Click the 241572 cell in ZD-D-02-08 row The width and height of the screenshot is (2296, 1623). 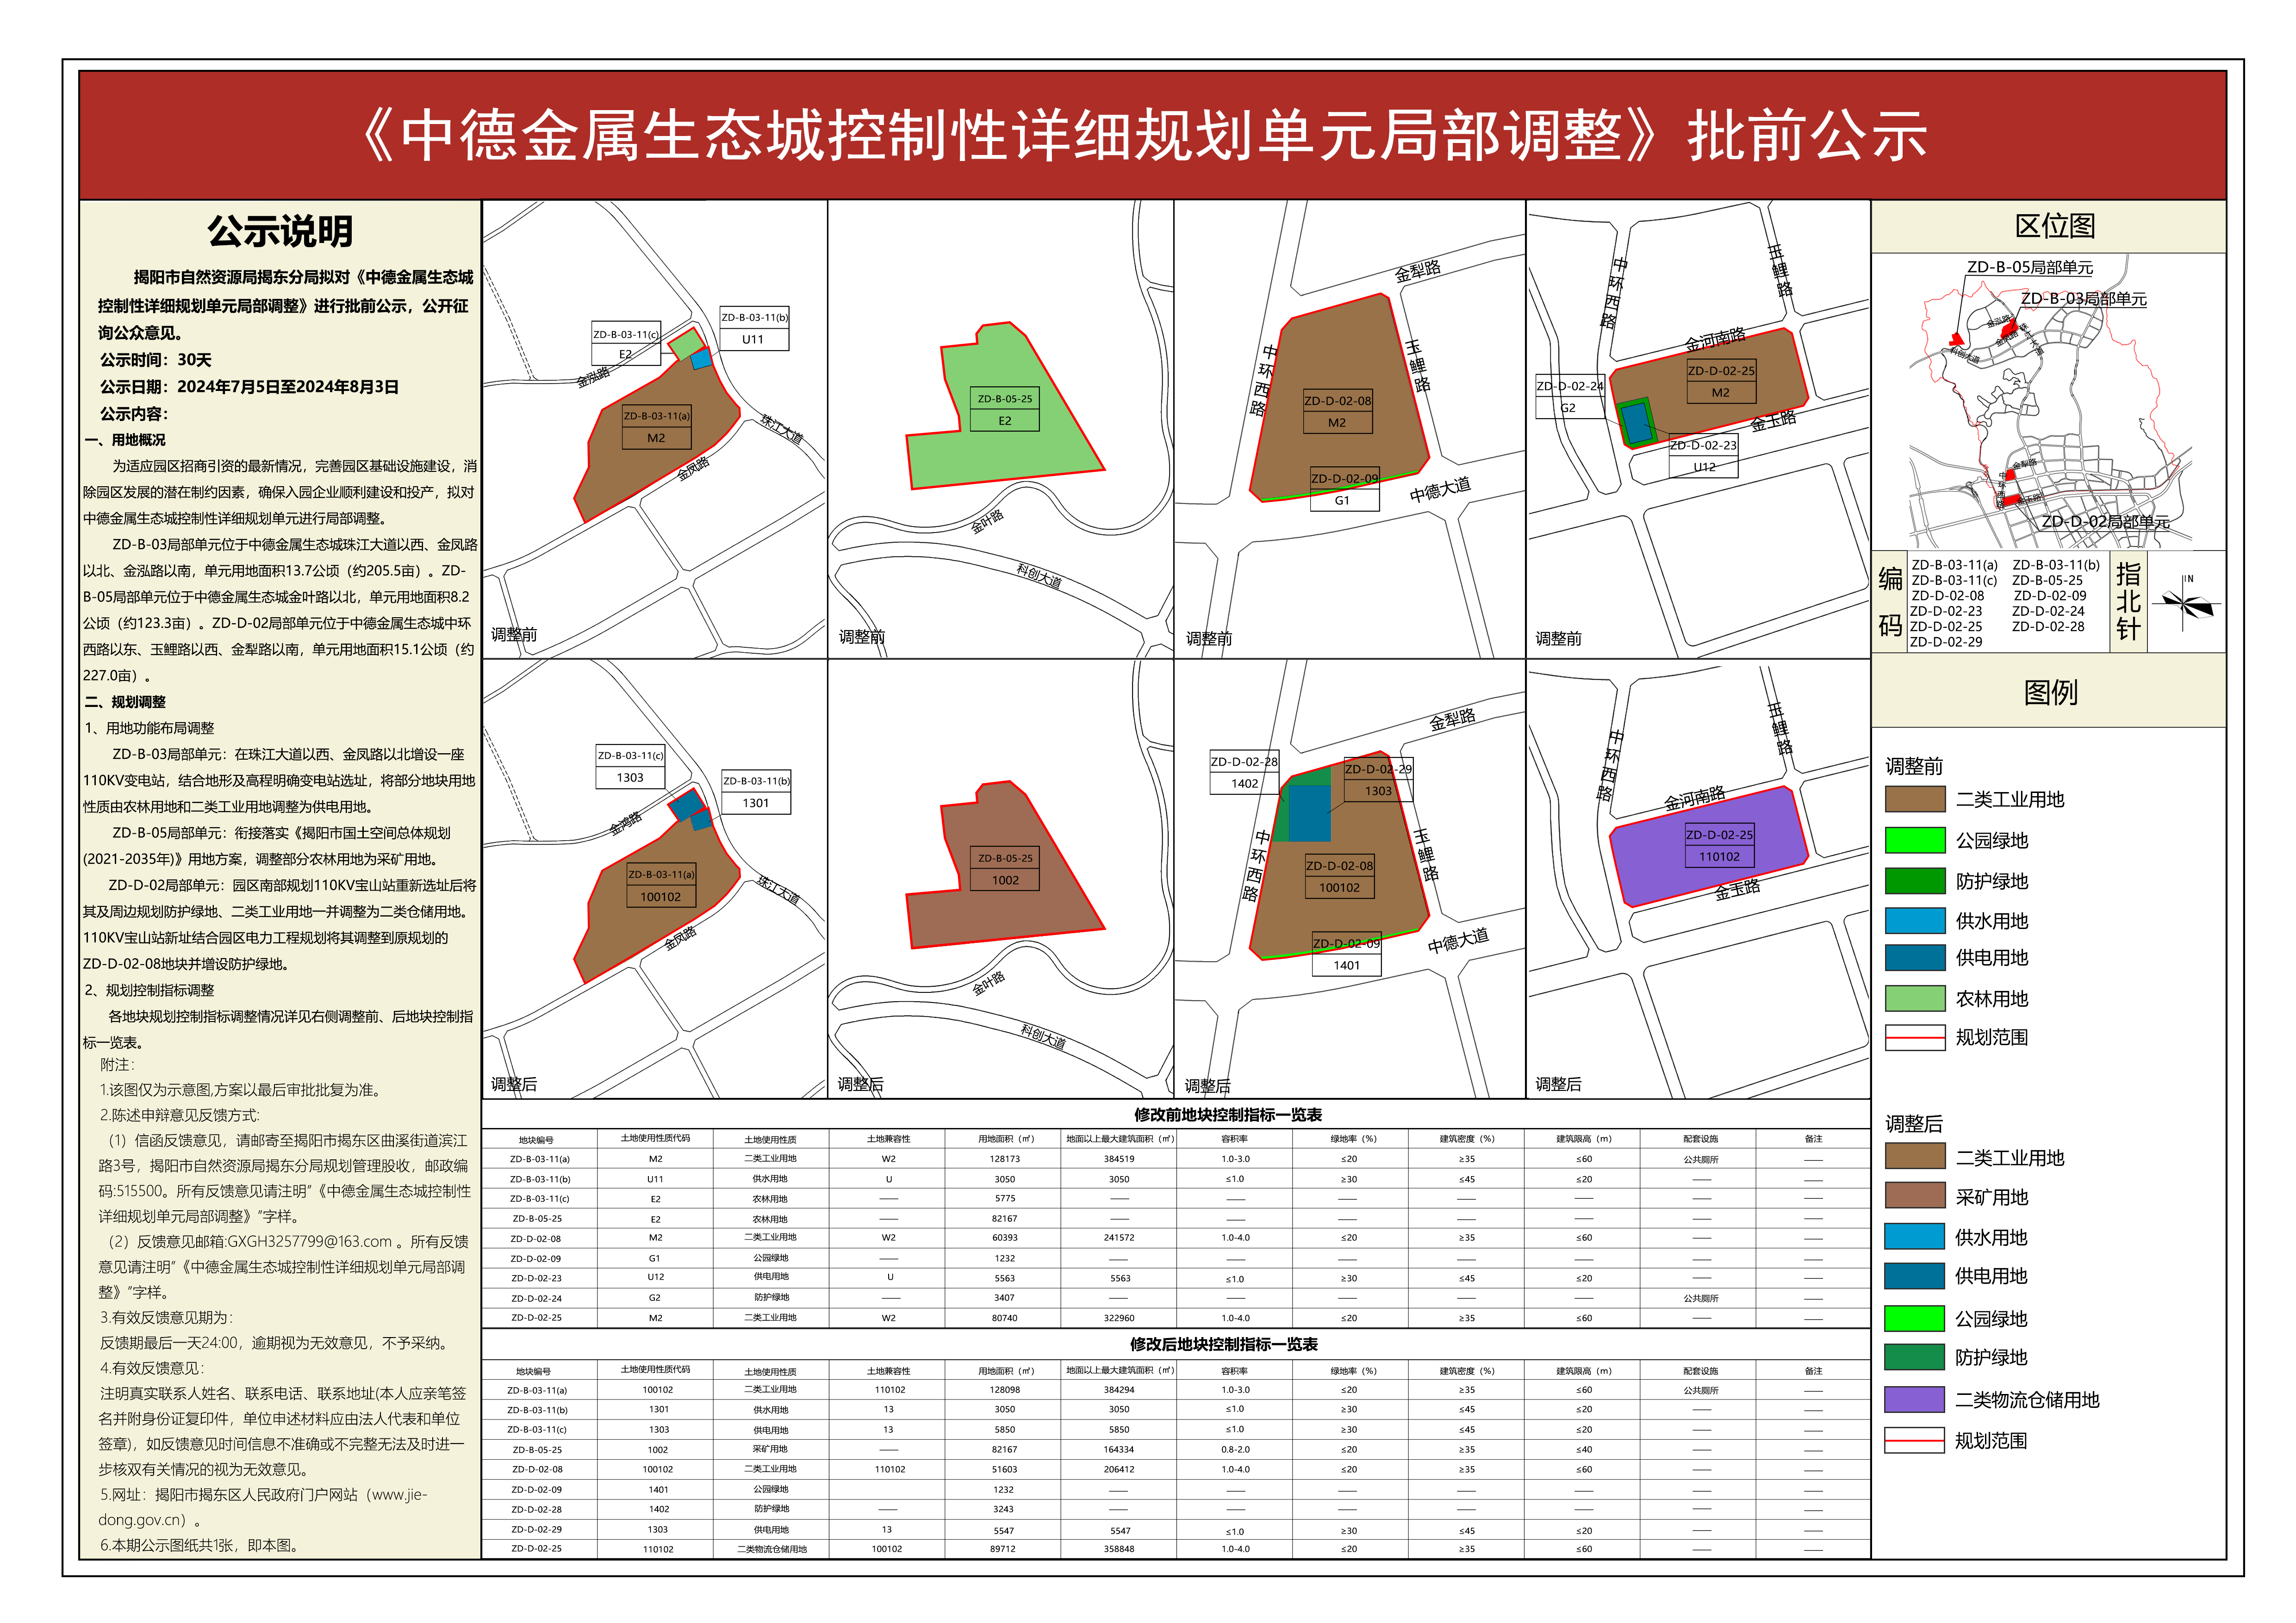[x=1119, y=1238]
